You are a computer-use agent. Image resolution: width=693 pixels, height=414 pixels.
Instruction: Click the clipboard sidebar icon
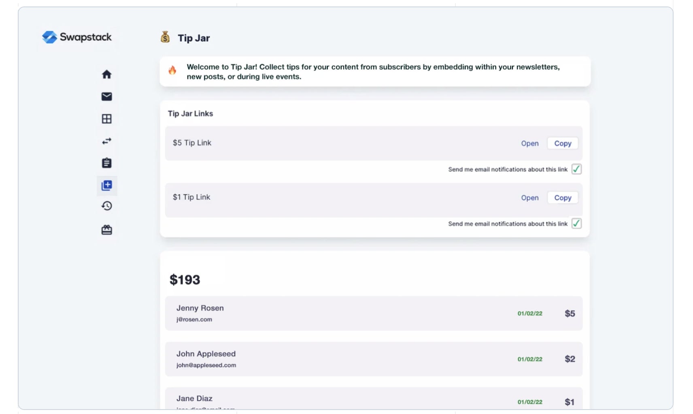[106, 163]
